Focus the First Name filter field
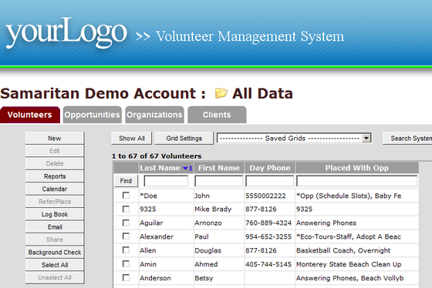 pyautogui.click(x=219, y=181)
